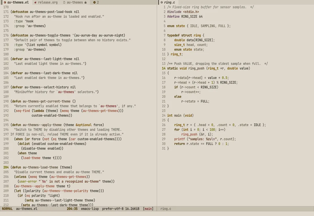
Task: Click ring.c in the right mode line
Action: click(x=166, y=209)
